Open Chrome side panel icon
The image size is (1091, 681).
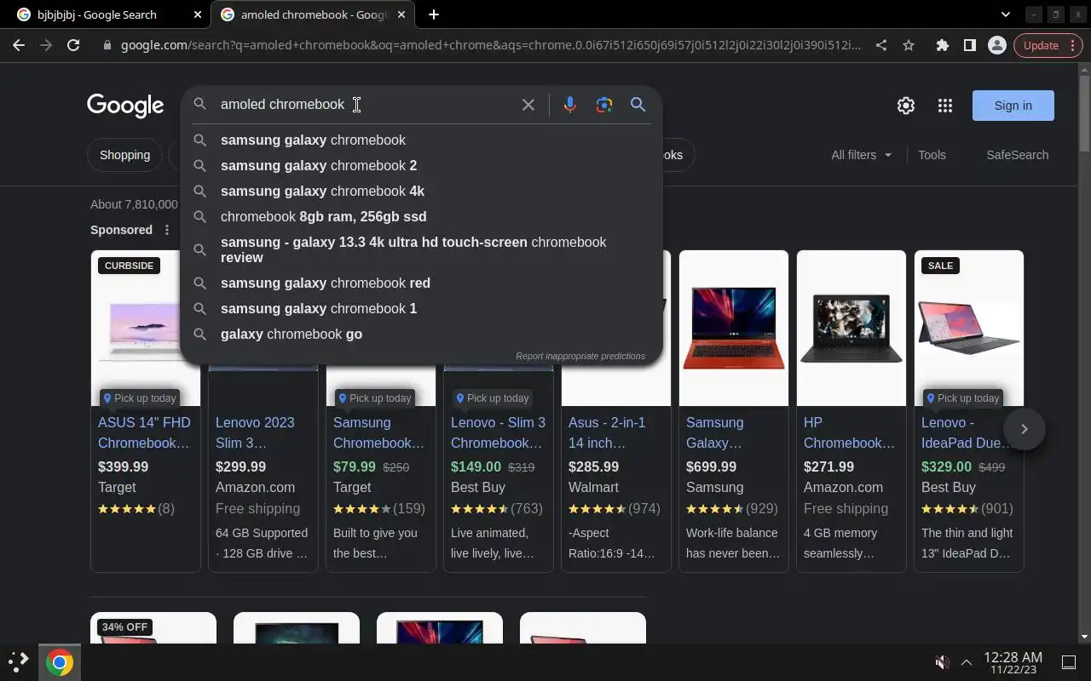click(969, 45)
